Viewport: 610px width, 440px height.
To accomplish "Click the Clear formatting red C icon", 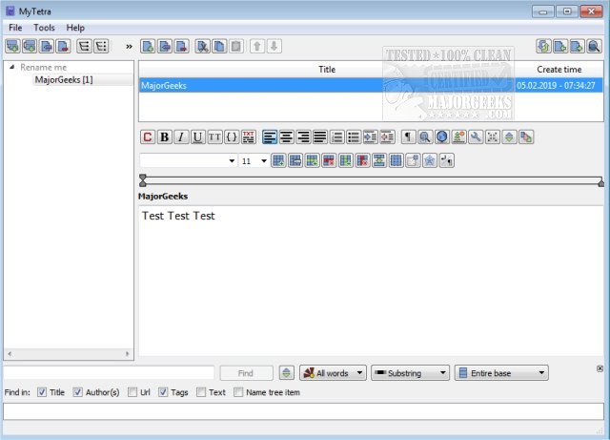I will pyautogui.click(x=148, y=136).
